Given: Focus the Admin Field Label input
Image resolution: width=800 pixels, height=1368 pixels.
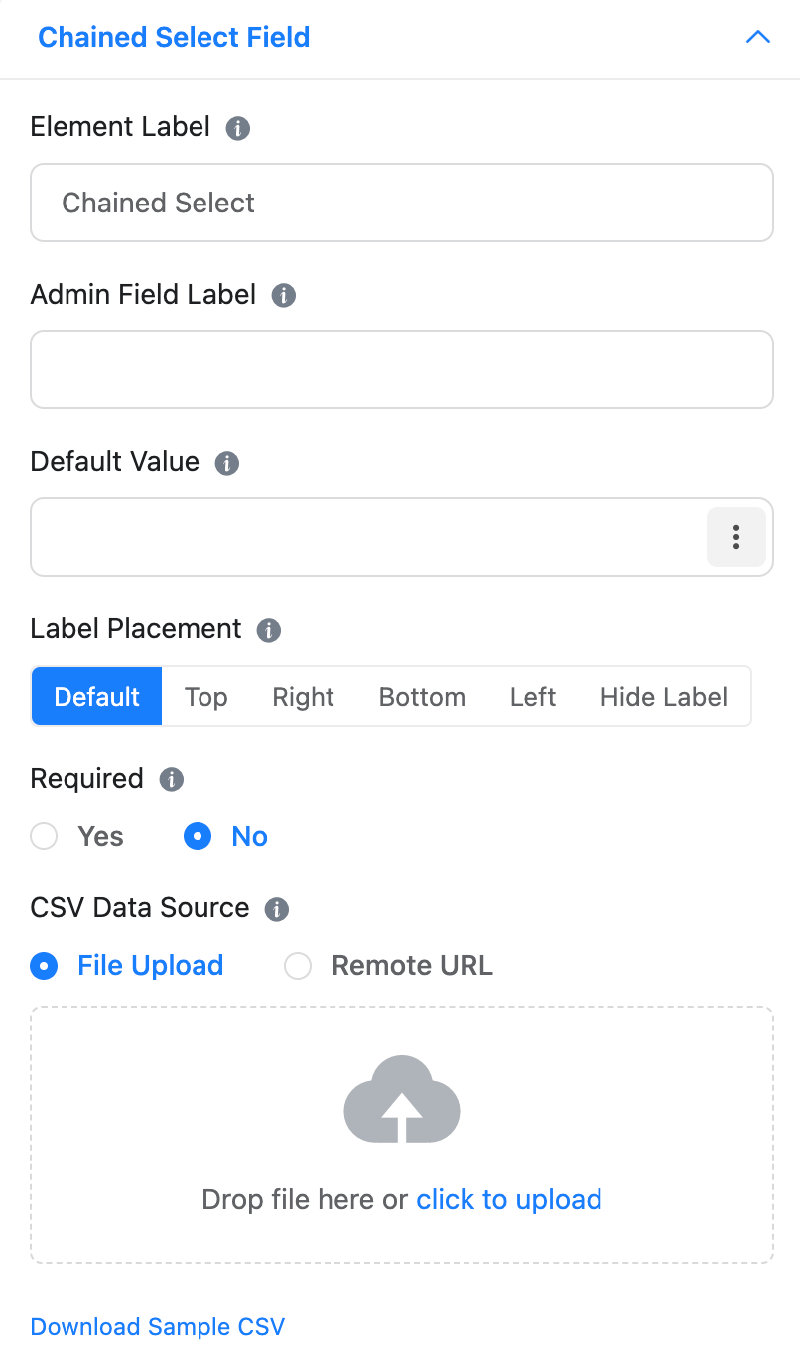Looking at the screenshot, I should (x=402, y=369).
